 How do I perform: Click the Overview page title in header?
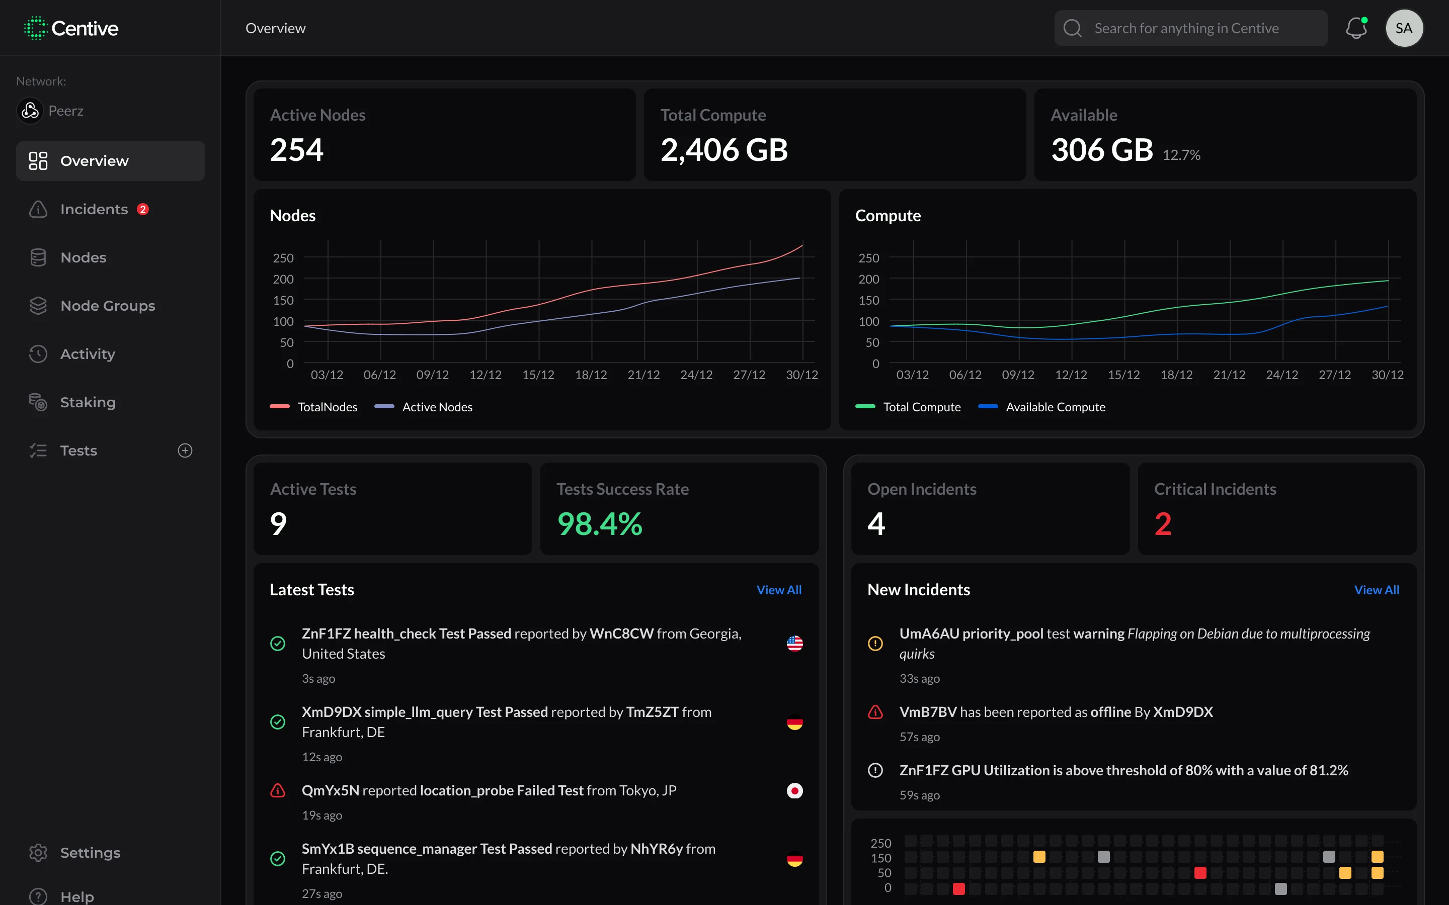pos(275,28)
